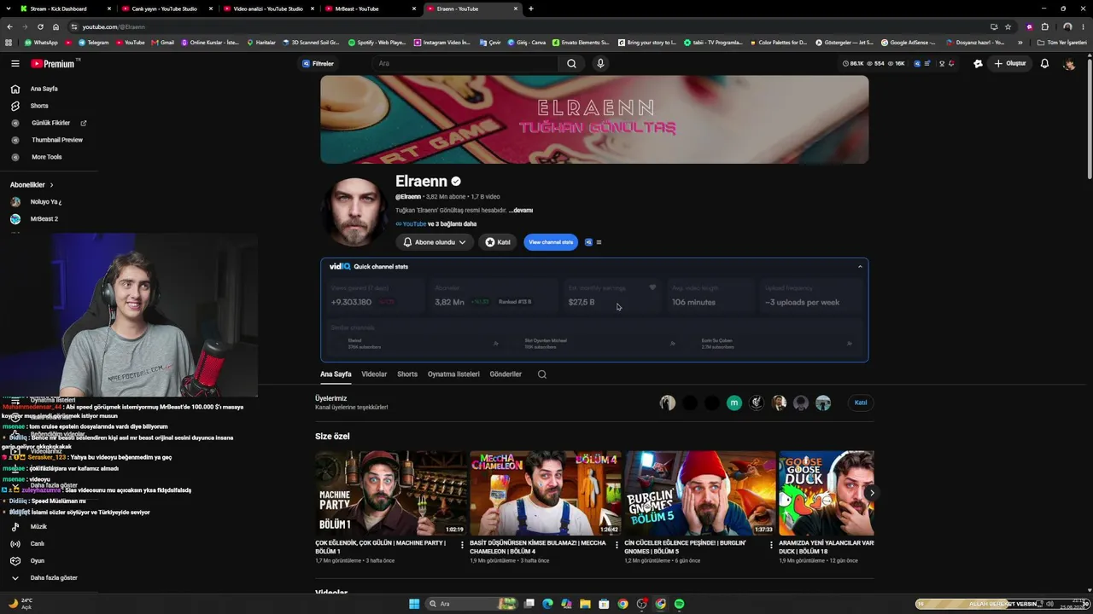Search within the Elraenn channel
The width and height of the screenshot is (1093, 614).
541,374
